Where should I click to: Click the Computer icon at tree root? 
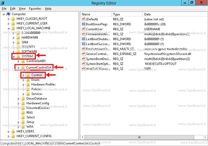tap(9, 14)
